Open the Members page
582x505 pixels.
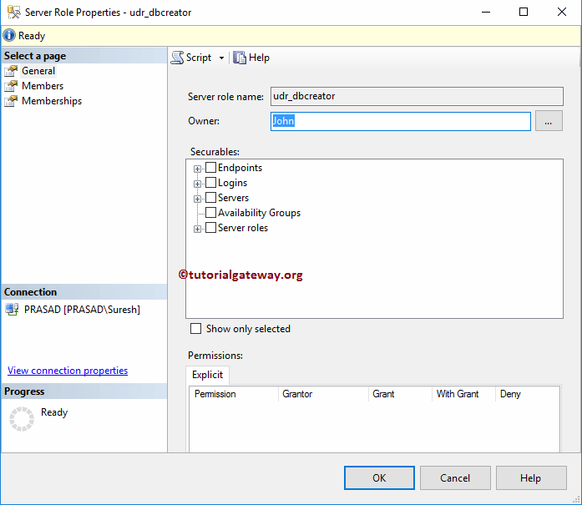[43, 86]
